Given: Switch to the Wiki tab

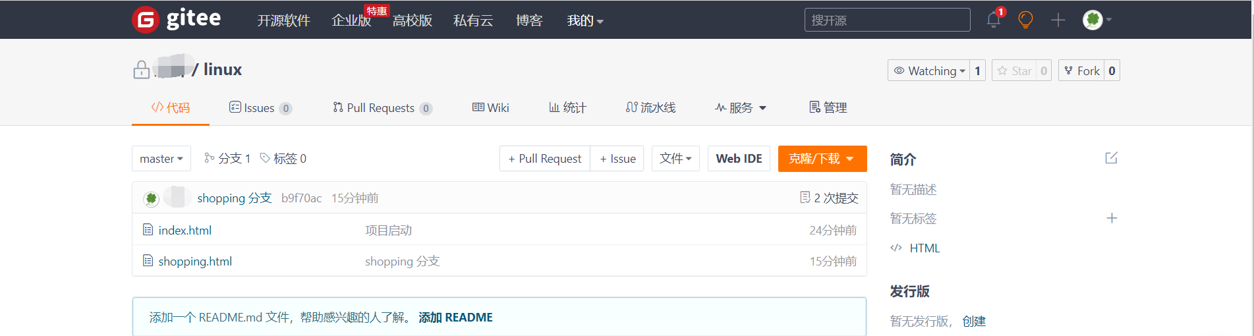Looking at the screenshot, I should [x=491, y=107].
